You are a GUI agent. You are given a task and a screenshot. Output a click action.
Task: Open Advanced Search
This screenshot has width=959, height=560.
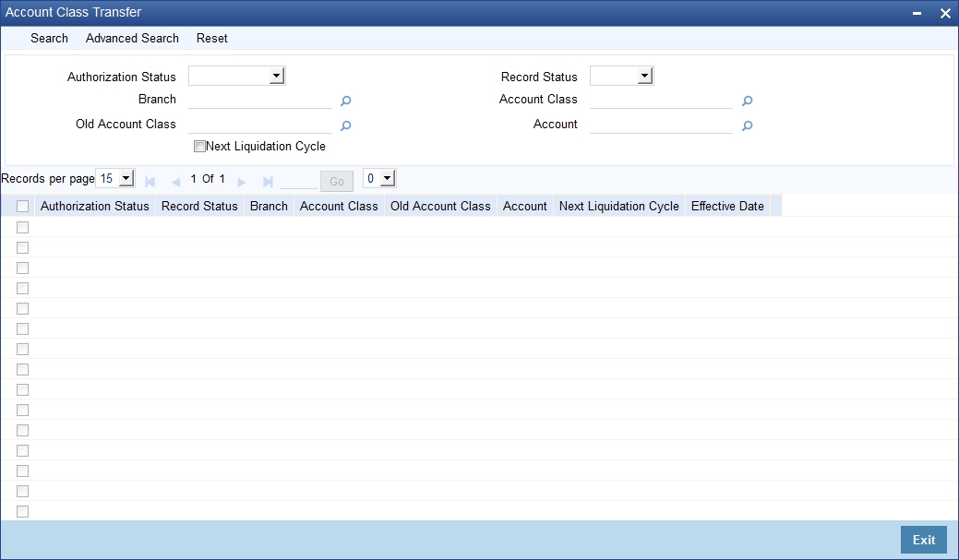pos(132,38)
